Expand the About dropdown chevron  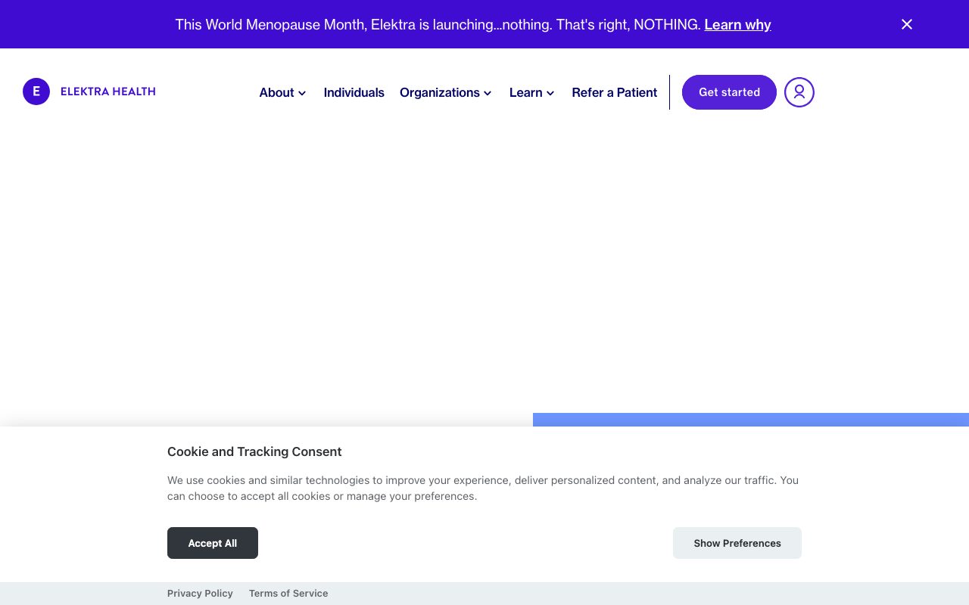[302, 93]
